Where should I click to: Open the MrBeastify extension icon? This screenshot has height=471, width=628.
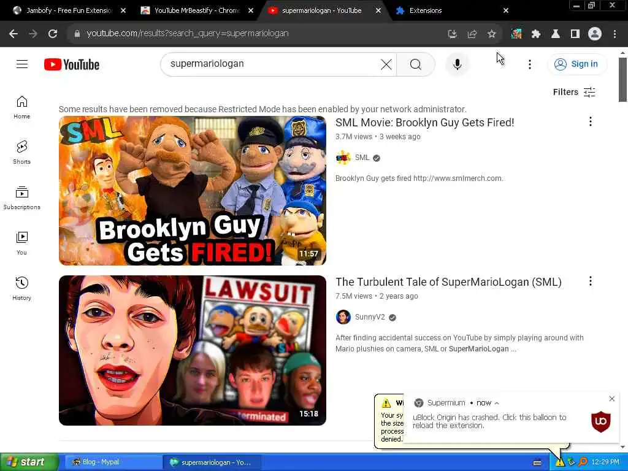pyautogui.click(x=516, y=34)
